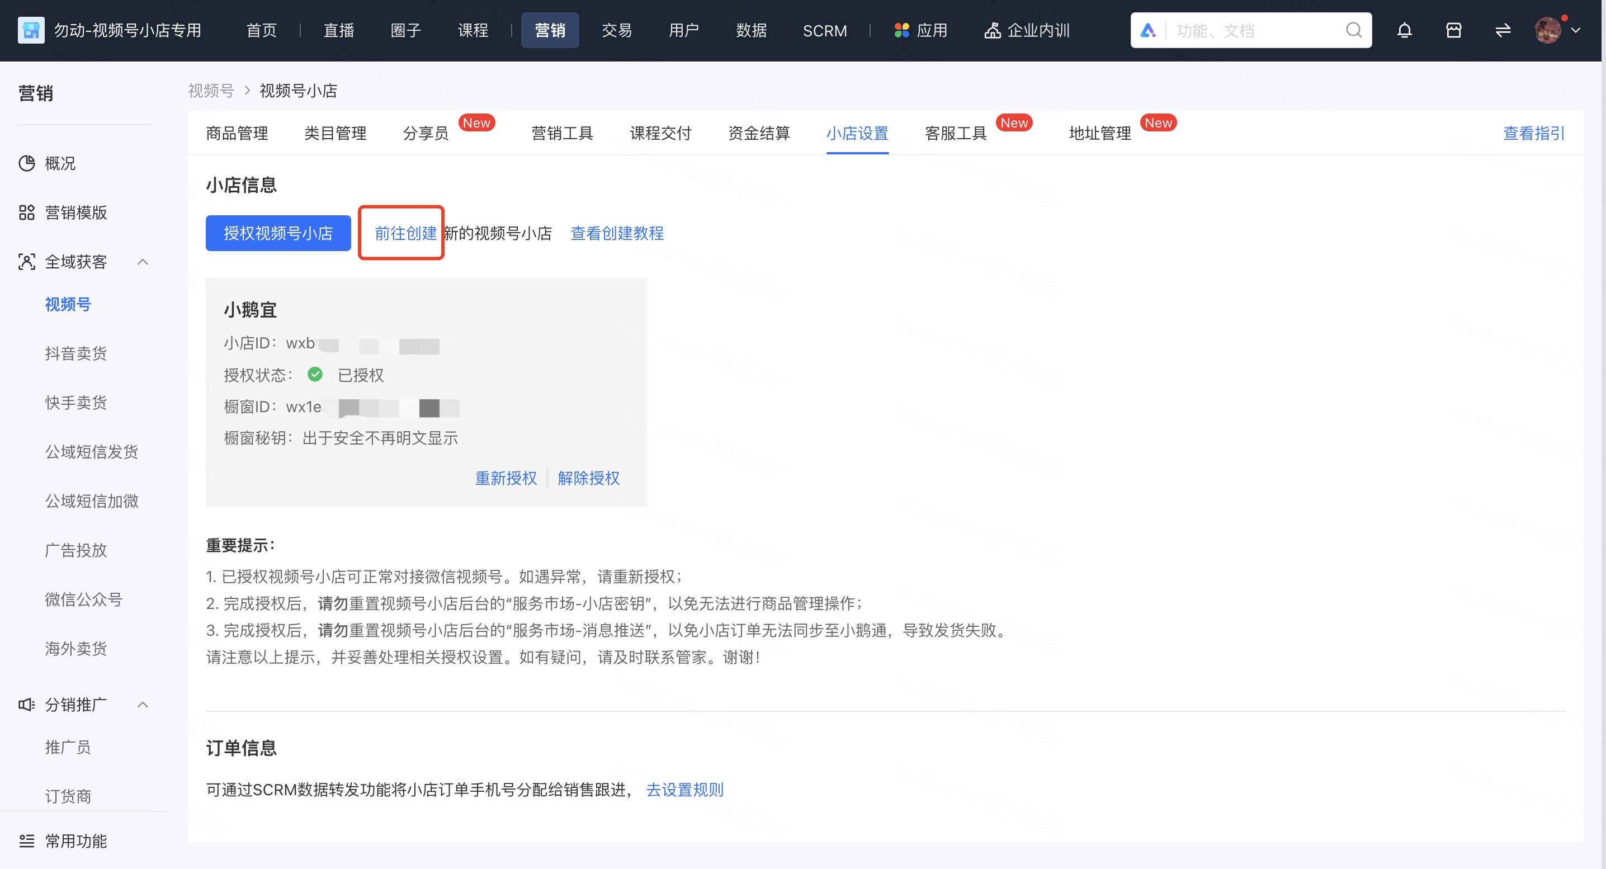Screen dimensions: 1606x869
Task: Collapse the 分销推广 section chevron
Action: coord(143,705)
